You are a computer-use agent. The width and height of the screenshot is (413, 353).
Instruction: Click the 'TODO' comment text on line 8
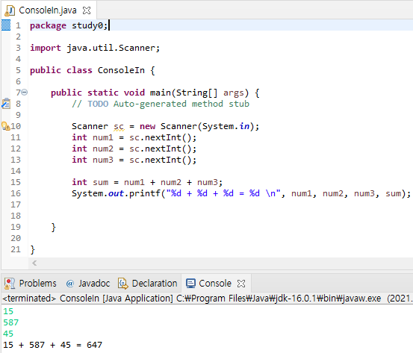pos(98,104)
